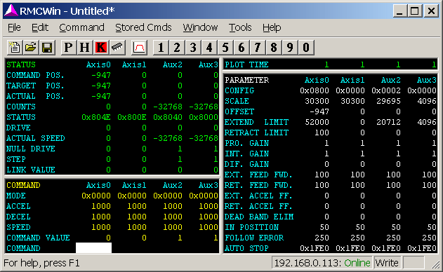Viewport: 443px width, 272px height.
Task: Click the Open file folder icon
Action: pyautogui.click(x=31, y=47)
